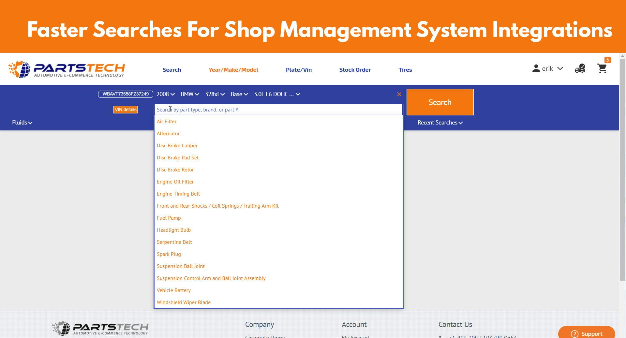Screen dimensions: 626x338
Task: Click the delivery truck checkmark icon
Action: [x=580, y=68]
